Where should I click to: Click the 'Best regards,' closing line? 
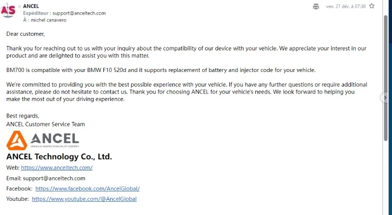(x=23, y=116)
